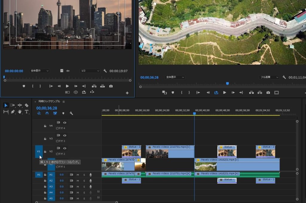This screenshot has height=203, width=306.
Task: Select the Pen tool
Action: (x=13, y=112)
